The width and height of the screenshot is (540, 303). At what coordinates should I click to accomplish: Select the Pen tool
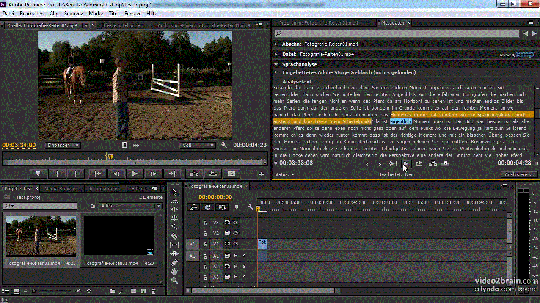pos(174,263)
